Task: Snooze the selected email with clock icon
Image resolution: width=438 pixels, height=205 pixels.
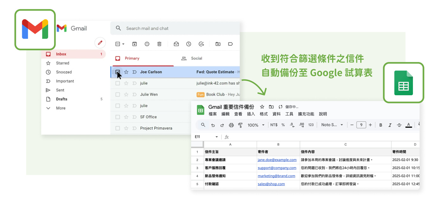Action: tap(189, 44)
